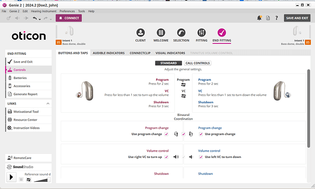Select the Buttons and Taps tab

[73, 53]
